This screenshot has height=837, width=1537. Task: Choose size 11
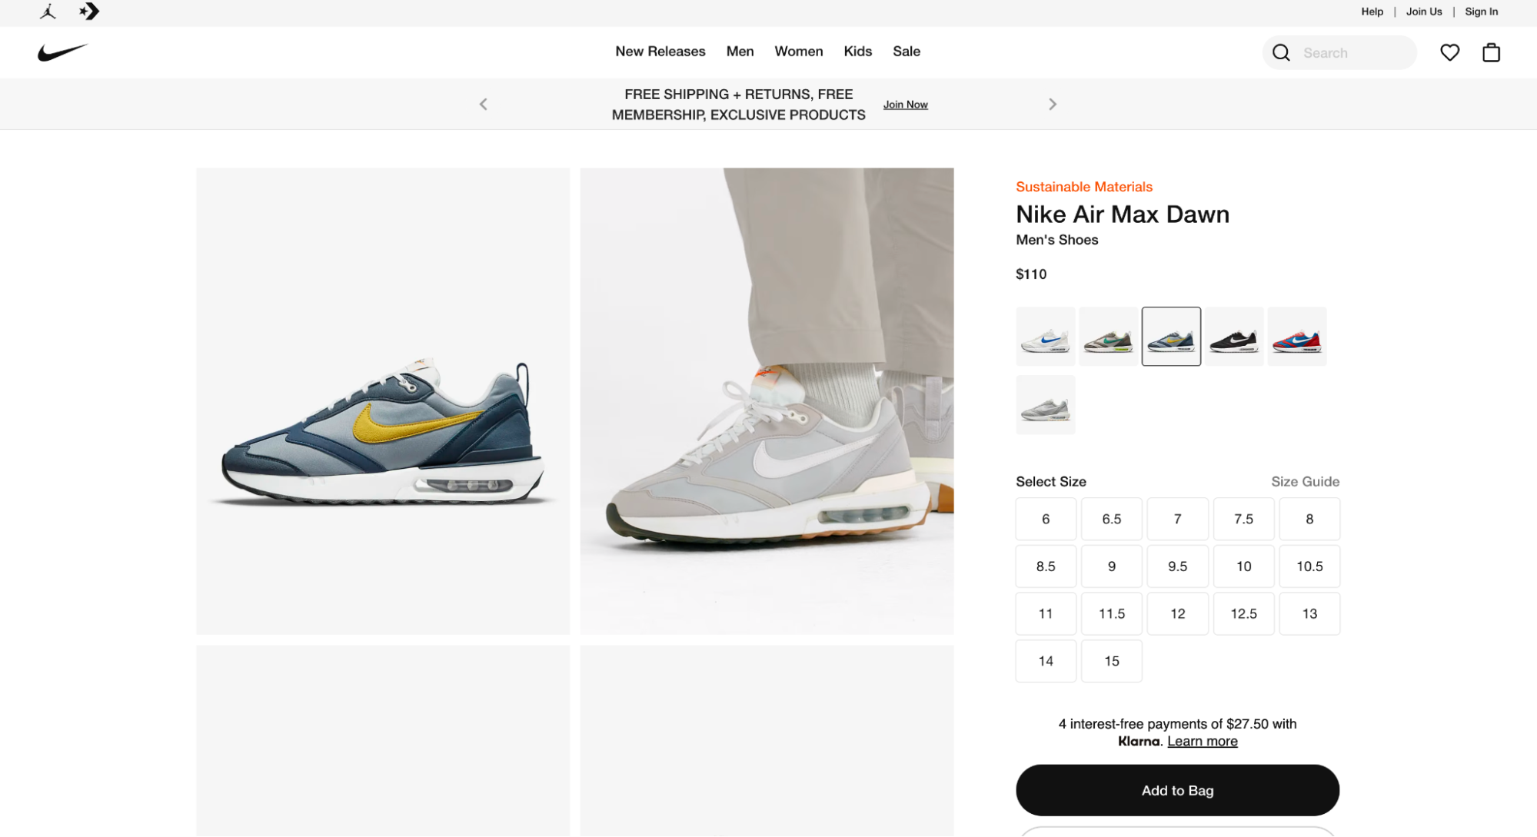pos(1046,614)
